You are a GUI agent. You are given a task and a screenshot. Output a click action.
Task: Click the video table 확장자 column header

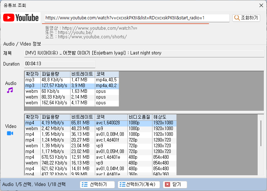tap(32, 117)
